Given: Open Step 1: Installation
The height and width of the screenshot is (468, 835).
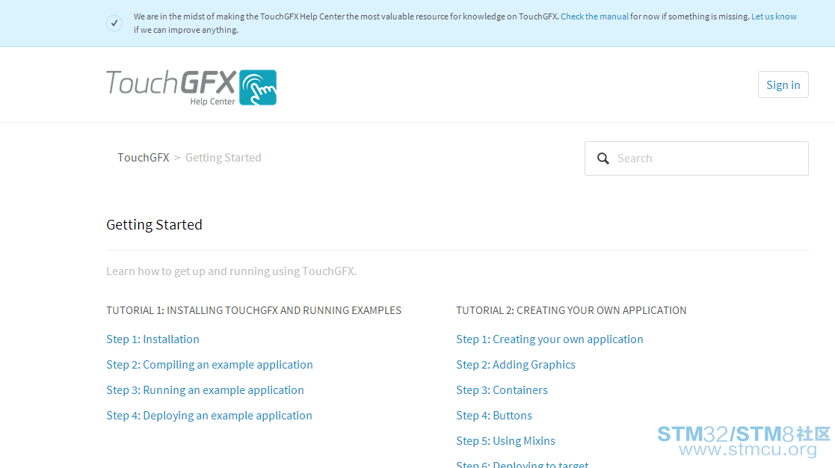Looking at the screenshot, I should coord(152,339).
